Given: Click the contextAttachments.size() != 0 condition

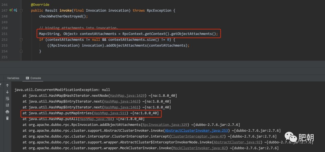Looking at the screenshot, I should pos(139,40).
